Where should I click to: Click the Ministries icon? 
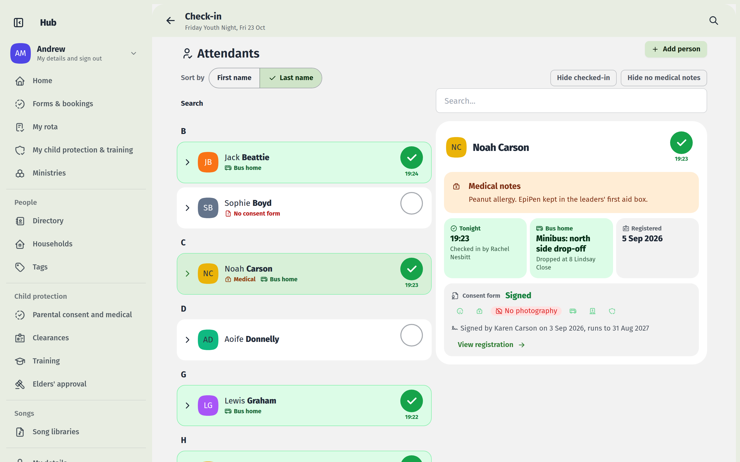point(20,173)
